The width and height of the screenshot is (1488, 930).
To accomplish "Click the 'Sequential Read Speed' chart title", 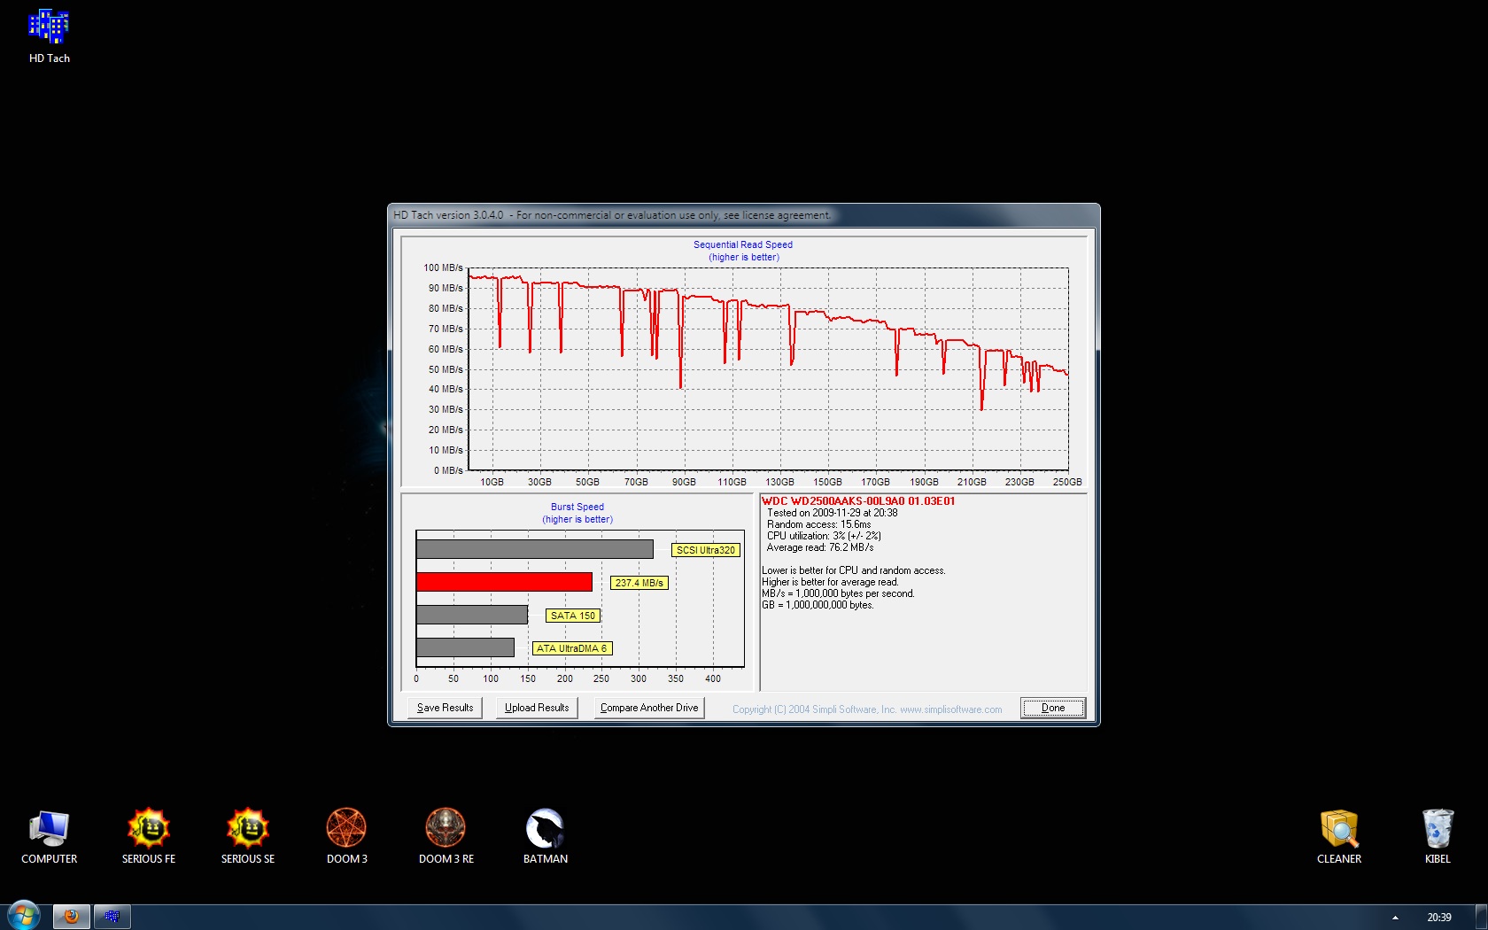I will click(743, 244).
